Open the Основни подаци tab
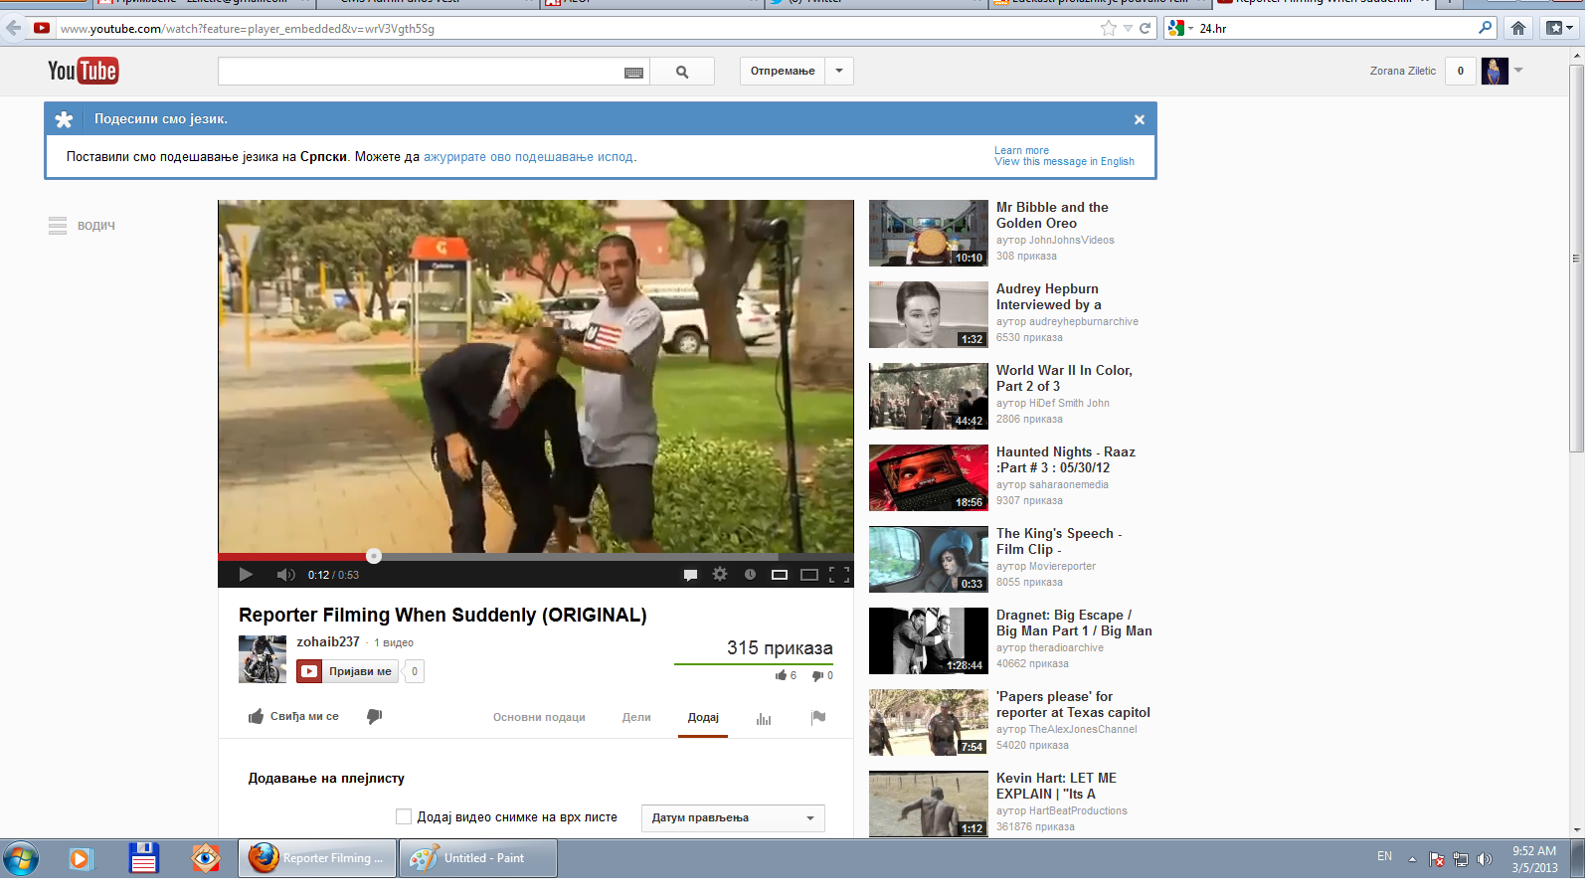 click(x=539, y=718)
